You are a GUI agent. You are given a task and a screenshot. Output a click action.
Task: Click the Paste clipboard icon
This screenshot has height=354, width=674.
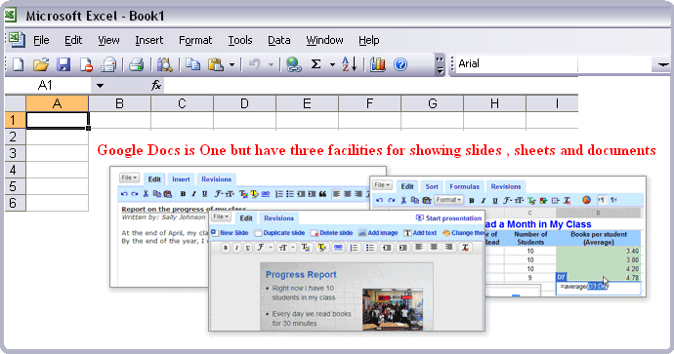click(x=216, y=64)
